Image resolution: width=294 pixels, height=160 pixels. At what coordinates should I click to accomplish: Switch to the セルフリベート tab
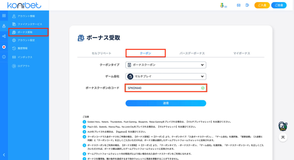click(101, 53)
